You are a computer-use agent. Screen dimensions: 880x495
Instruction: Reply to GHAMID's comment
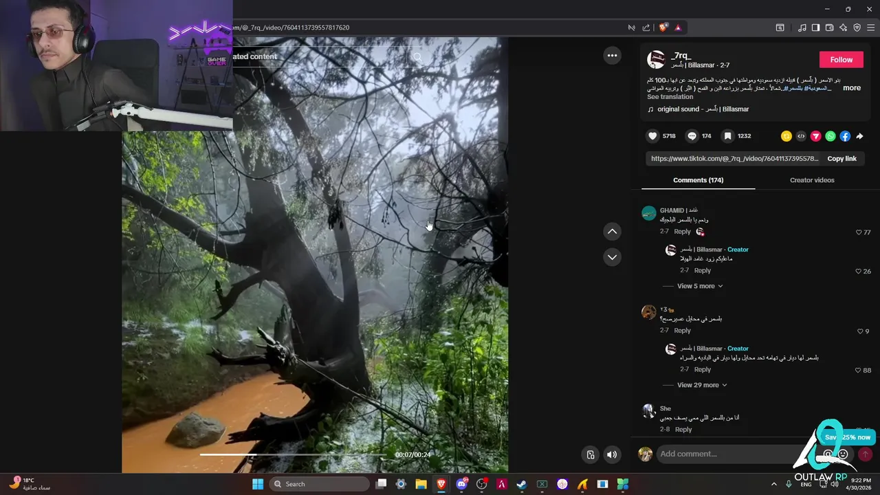tap(682, 232)
